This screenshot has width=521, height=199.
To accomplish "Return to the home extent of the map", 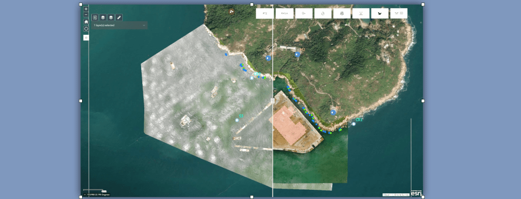I will click(86, 21).
